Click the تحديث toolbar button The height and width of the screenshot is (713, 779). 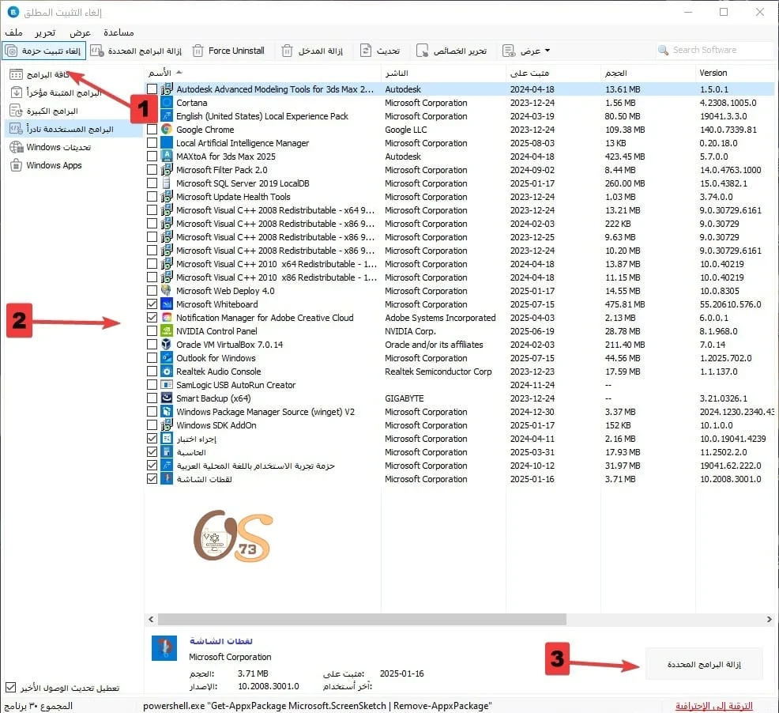point(380,51)
